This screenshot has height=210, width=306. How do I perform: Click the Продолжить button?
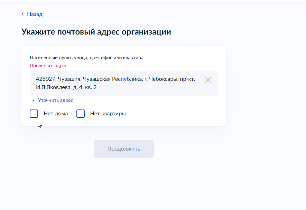(124, 149)
